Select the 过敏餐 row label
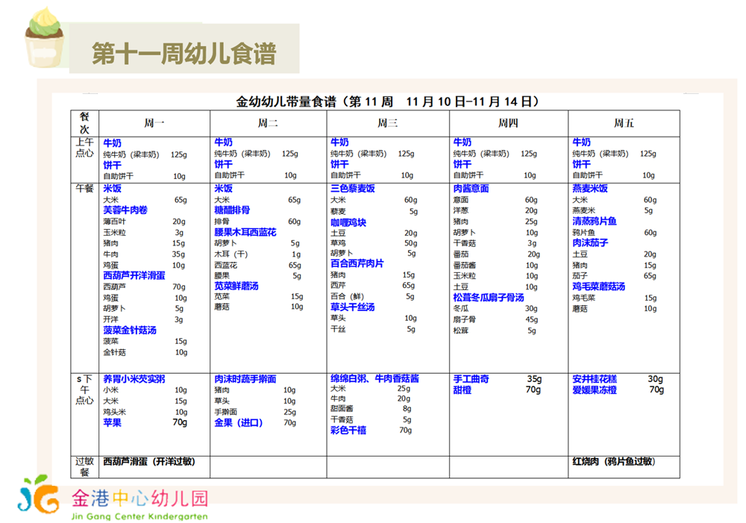This screenshot has width=746, height=523. (x=84, y=466)
